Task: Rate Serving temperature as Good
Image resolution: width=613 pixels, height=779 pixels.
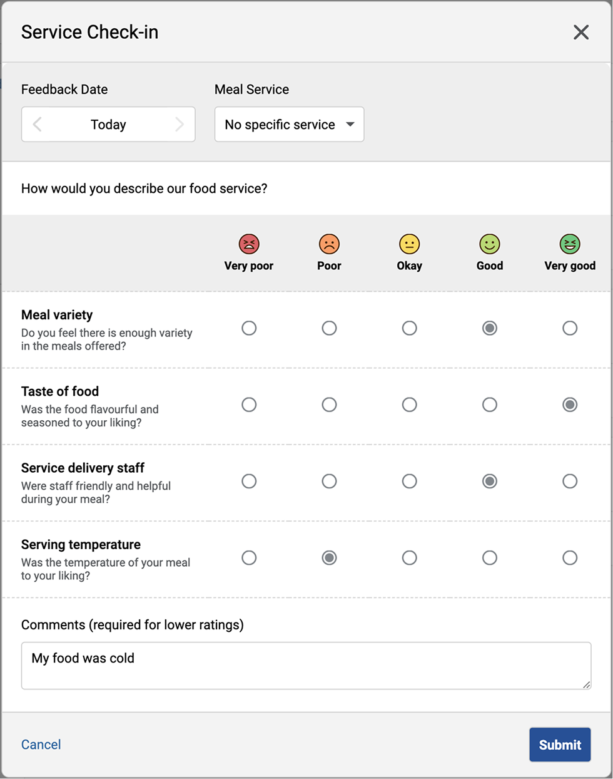Action: tap(490, 557)
